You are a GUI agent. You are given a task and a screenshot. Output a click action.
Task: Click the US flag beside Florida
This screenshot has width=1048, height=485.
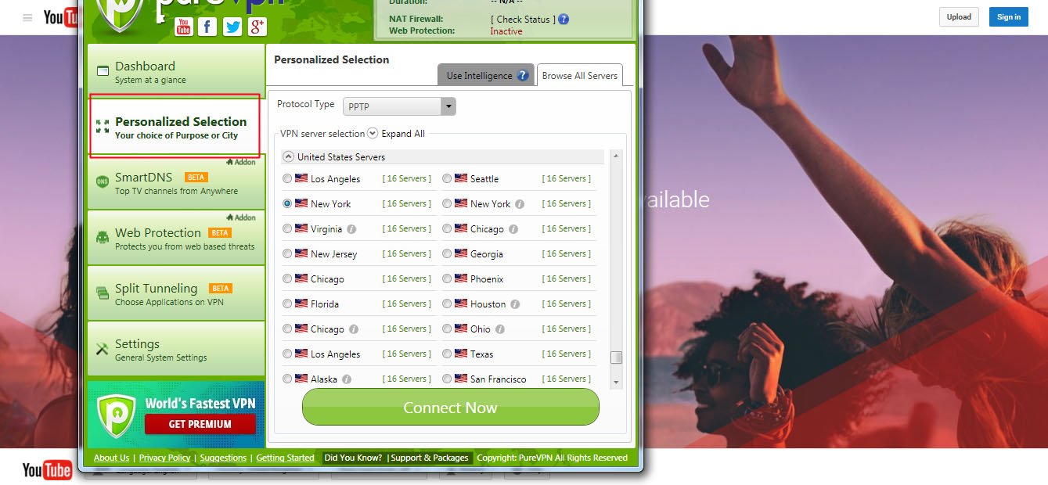[x=301, y=304]
